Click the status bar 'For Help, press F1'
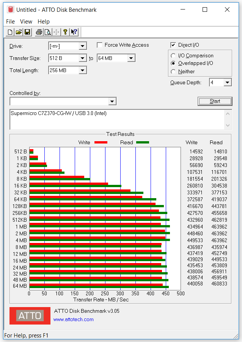Image resolution: width=242 pixels, height=342 pixels. tap(26, 336)
